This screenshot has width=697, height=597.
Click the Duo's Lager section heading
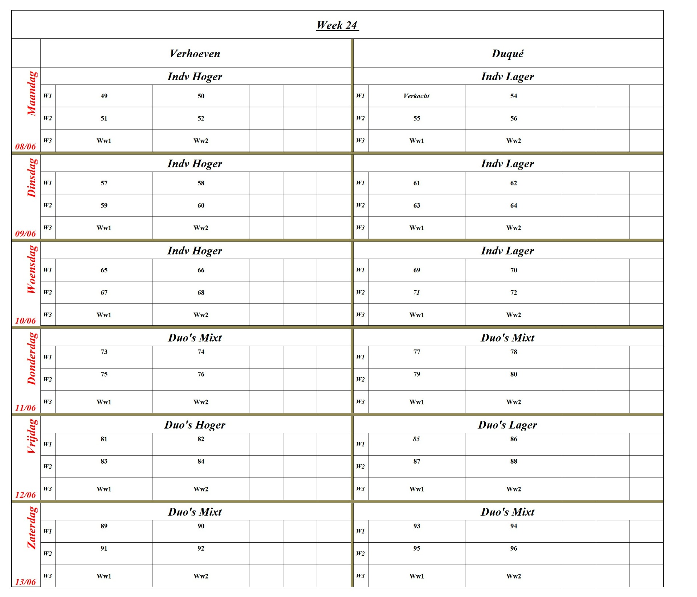coord(508,425)
